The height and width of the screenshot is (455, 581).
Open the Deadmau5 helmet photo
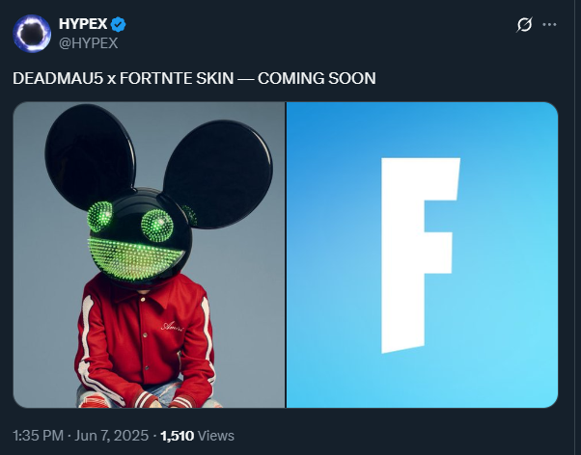pyautogui.click(x=149, y=254)
